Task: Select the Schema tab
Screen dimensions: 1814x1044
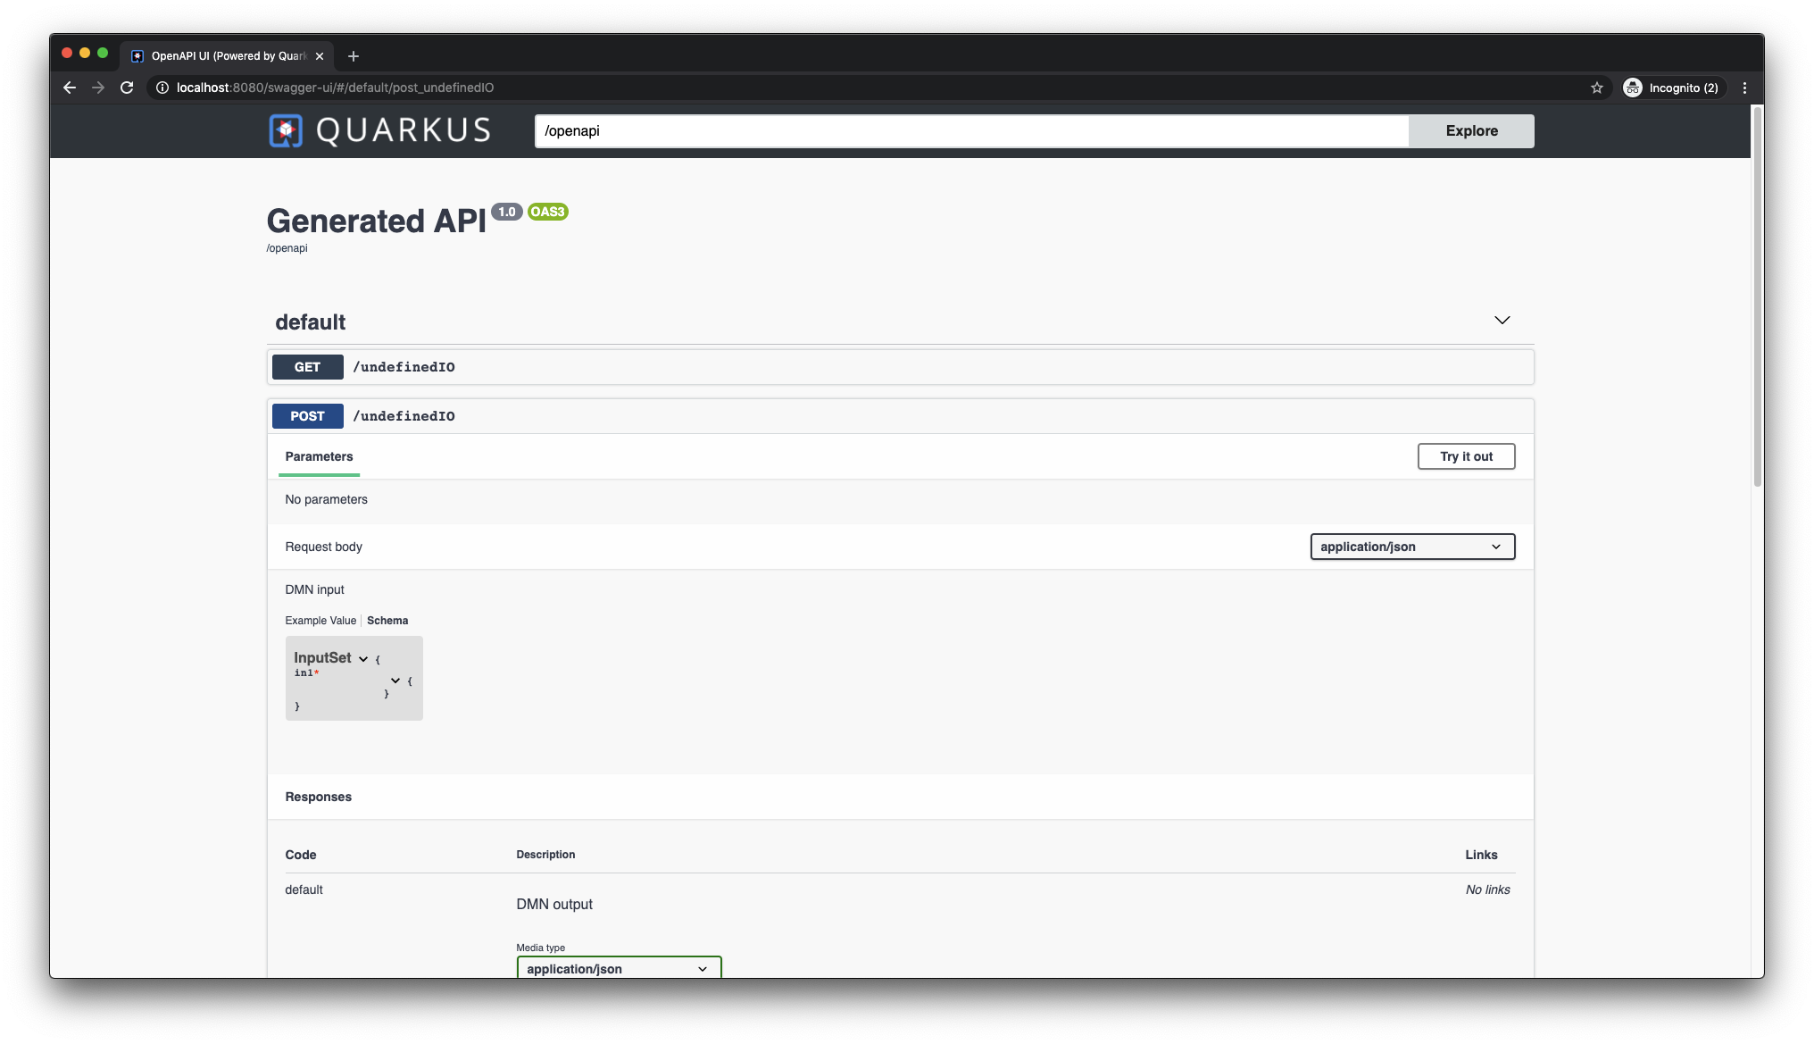Action: [387, 621]
